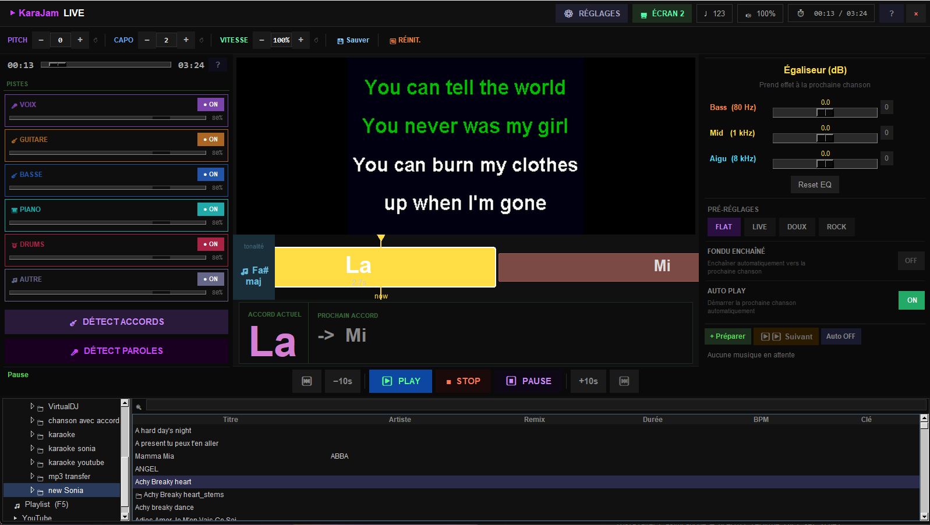The height and width of the screenshot is (525, 930).
Task: Sort song list by Artiste column
Action: (400, 420)
